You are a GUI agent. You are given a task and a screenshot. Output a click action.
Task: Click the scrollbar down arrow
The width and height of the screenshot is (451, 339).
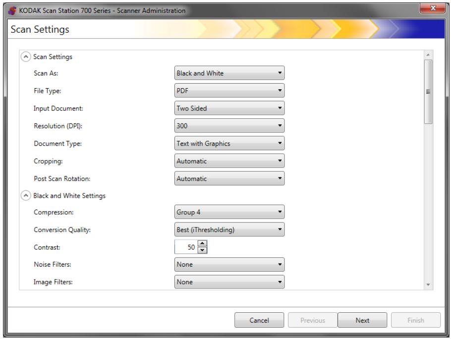point(428,284)
